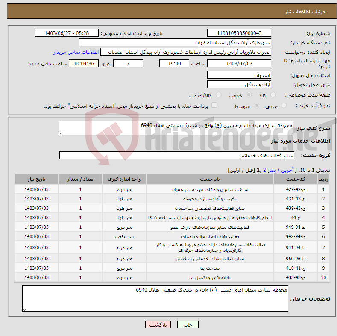The image size is (337, 336).
Task: Select row سایر فعالیت‌های تخصصی ساختمان
Action: 172,208
